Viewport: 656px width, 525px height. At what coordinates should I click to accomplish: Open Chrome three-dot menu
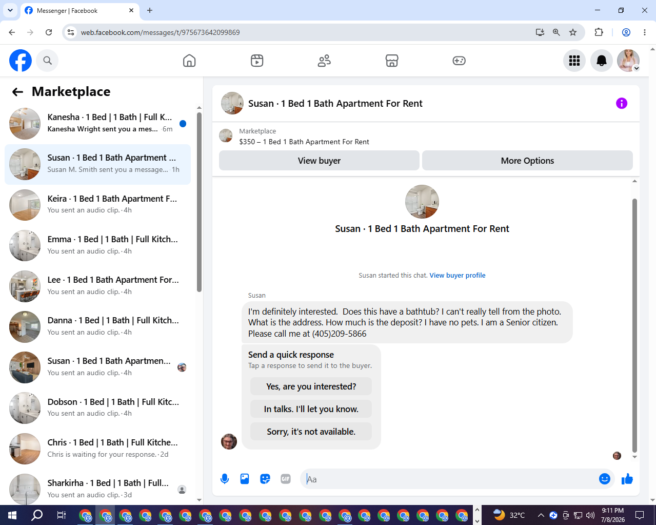coord(645,32)
